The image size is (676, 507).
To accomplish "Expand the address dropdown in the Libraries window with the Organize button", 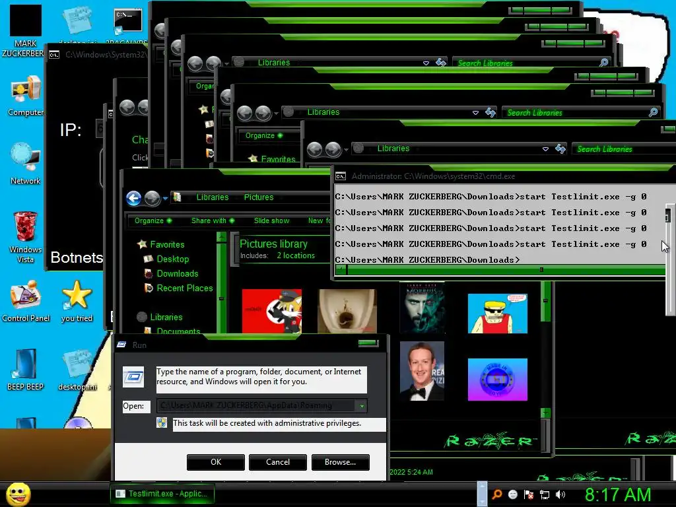I will click(475, 113).
